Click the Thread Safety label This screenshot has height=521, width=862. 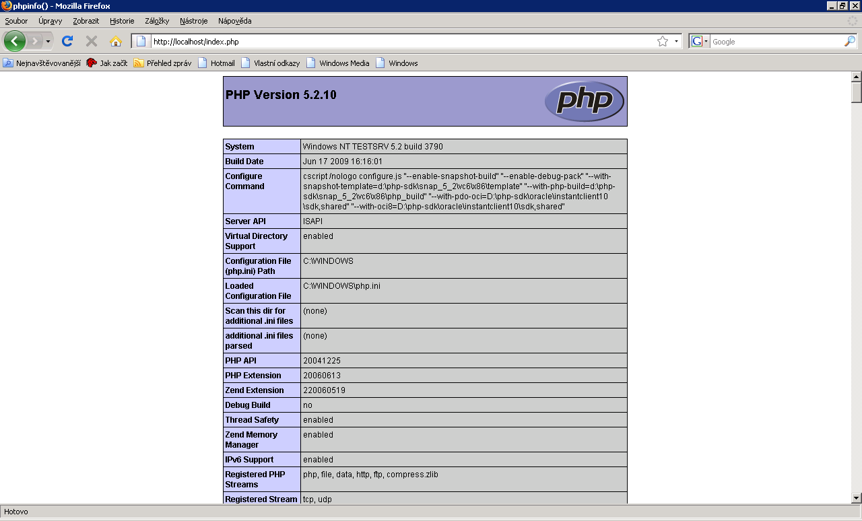click(251, 420)
